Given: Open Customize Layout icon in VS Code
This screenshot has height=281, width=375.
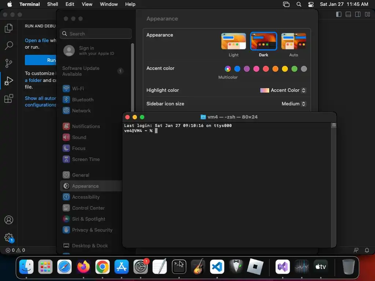Looking at the screenshot, I should (367, 14).
